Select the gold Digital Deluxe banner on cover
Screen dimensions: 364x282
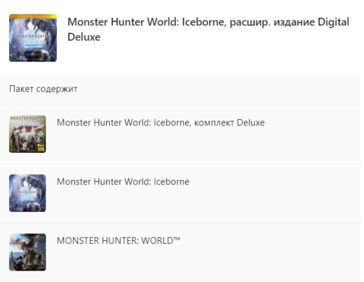(x=33, y=16)
